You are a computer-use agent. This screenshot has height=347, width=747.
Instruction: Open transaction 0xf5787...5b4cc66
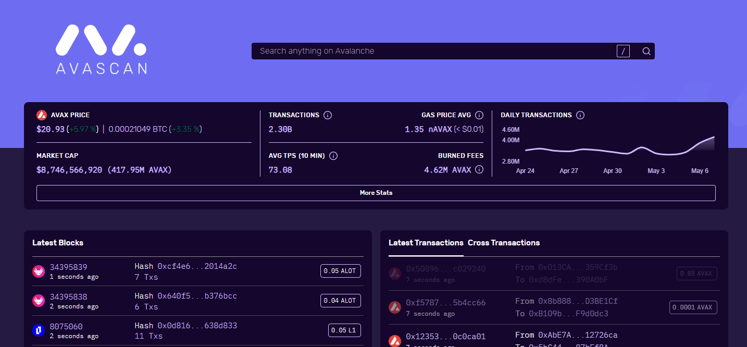(446, 303)
